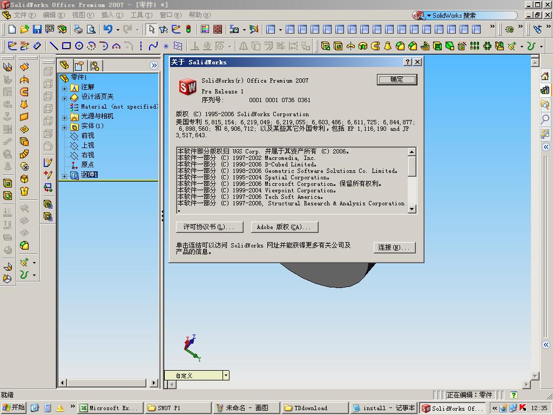
Task: Expand feature manager panel chevron
Action: 154,65
